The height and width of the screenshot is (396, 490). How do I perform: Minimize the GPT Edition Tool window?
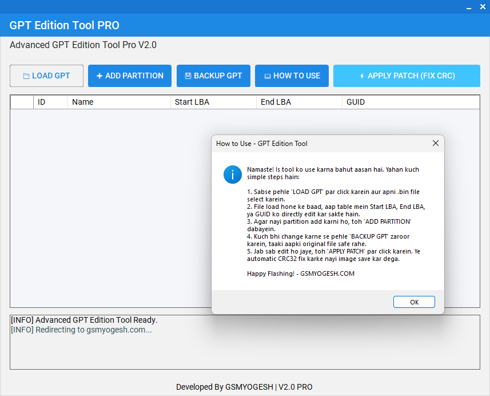(x=468, y=7)
